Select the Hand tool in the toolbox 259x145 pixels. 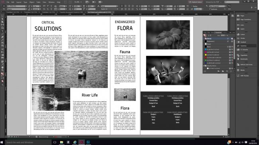pos(2,67)
